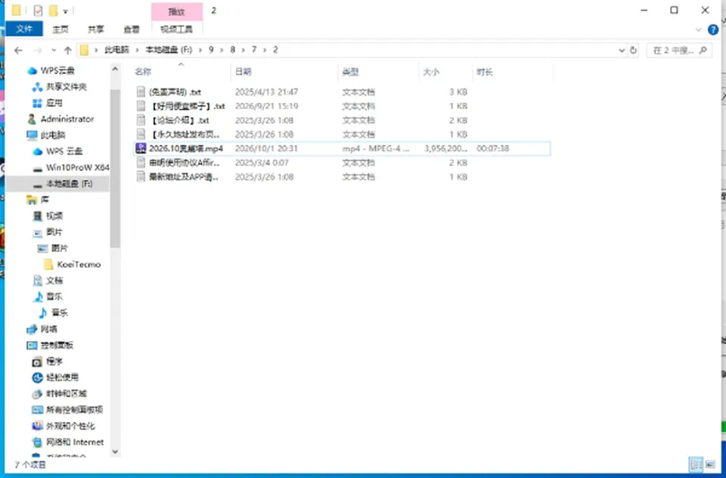Sort by the 日期 column header
The width and height of the screenshot is (726, 478).
[x=244, y=72]
